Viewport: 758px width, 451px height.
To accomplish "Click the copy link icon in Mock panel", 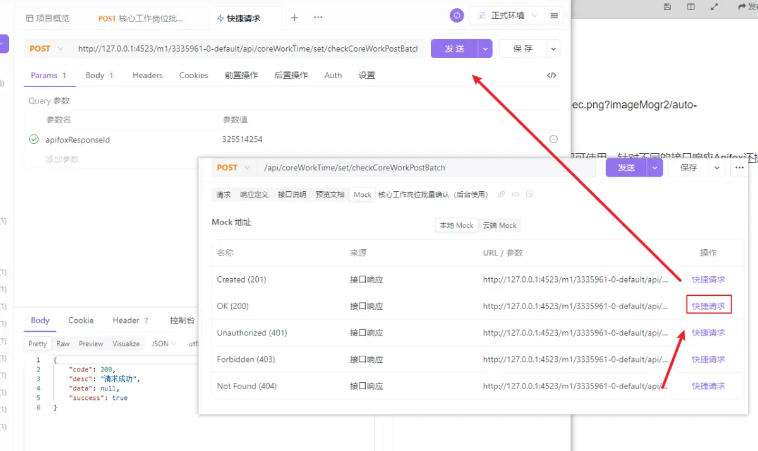I will tap(502, 194).
